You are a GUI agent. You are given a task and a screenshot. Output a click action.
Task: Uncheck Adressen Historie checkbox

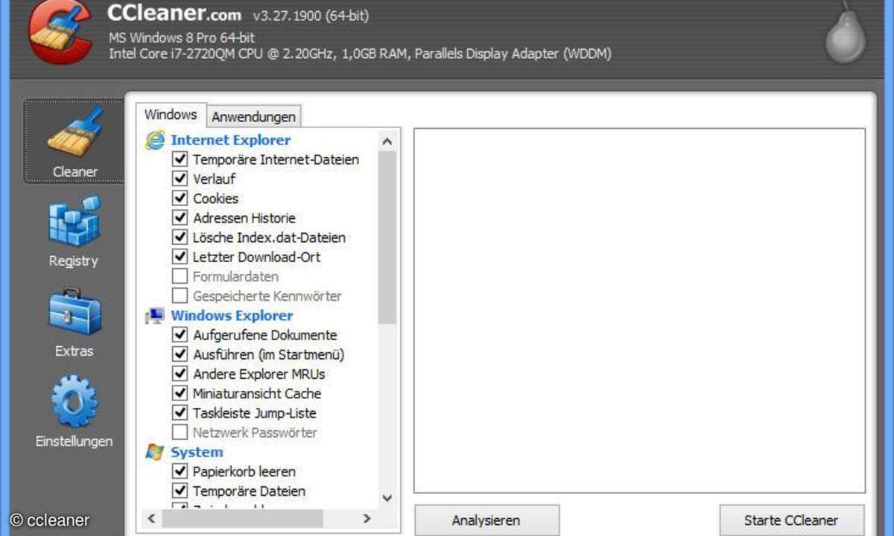180,217
